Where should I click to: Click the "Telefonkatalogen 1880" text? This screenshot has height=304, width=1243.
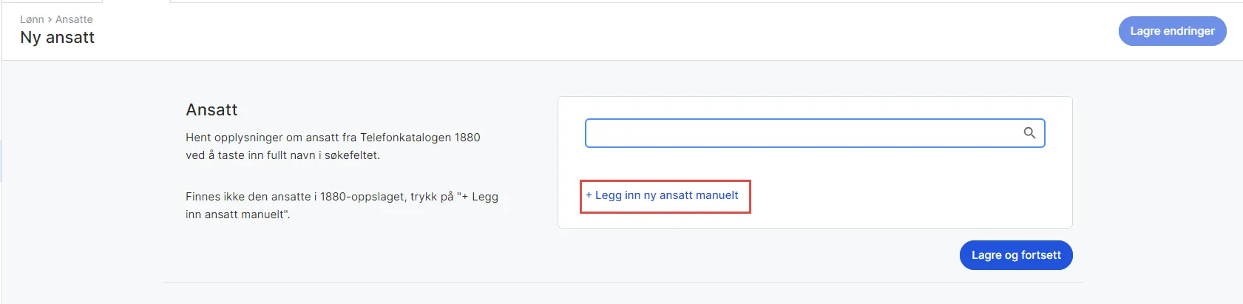(x=420, y=138)
